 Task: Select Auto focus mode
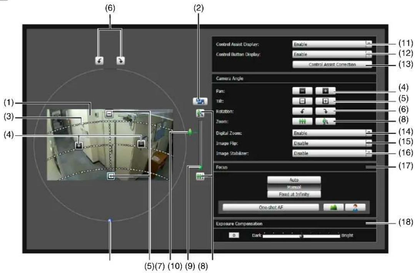(x=294, y=180)
